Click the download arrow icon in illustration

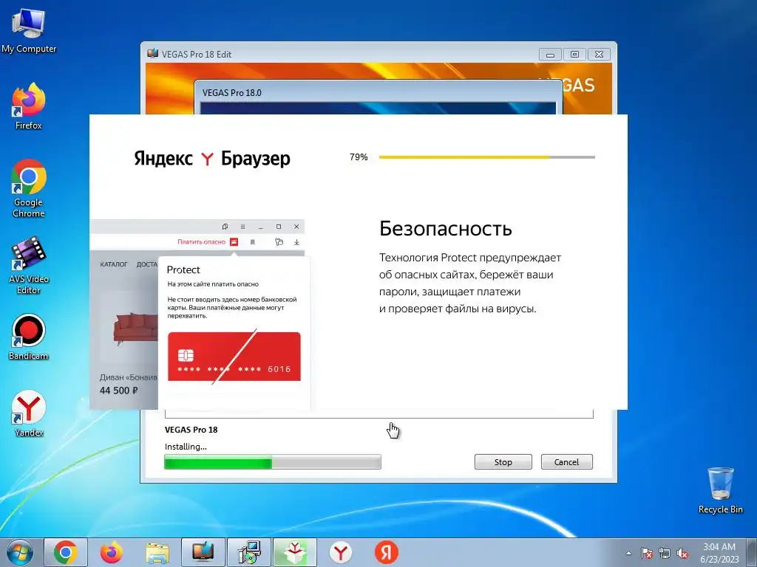click(296, 242)
